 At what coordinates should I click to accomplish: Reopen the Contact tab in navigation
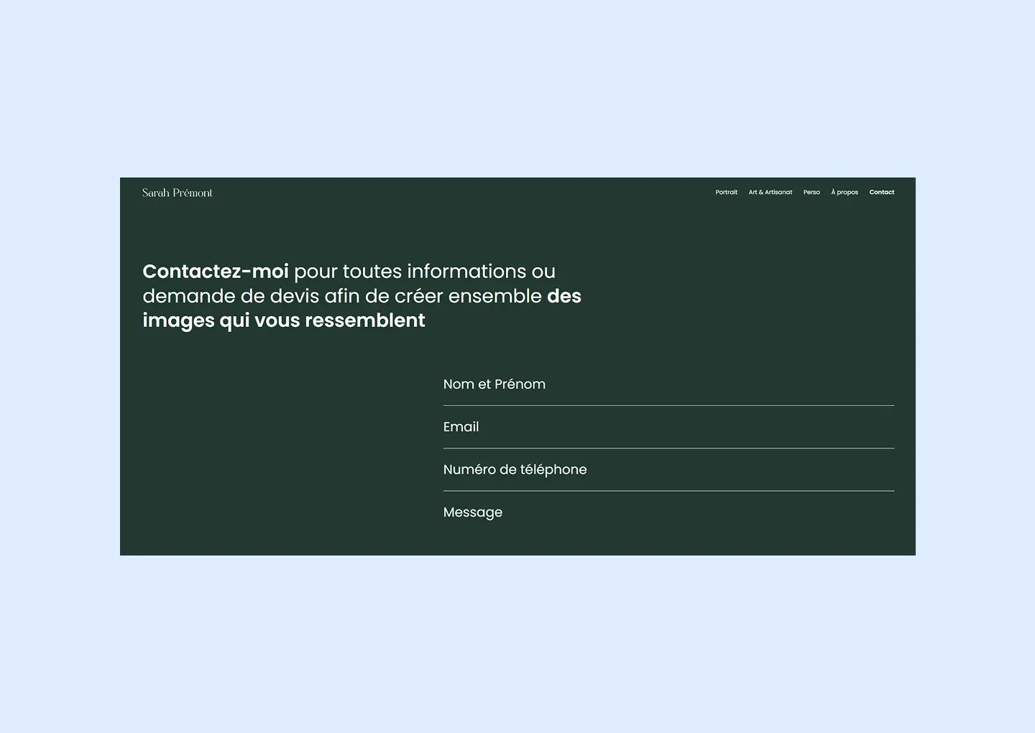point(882,192)
